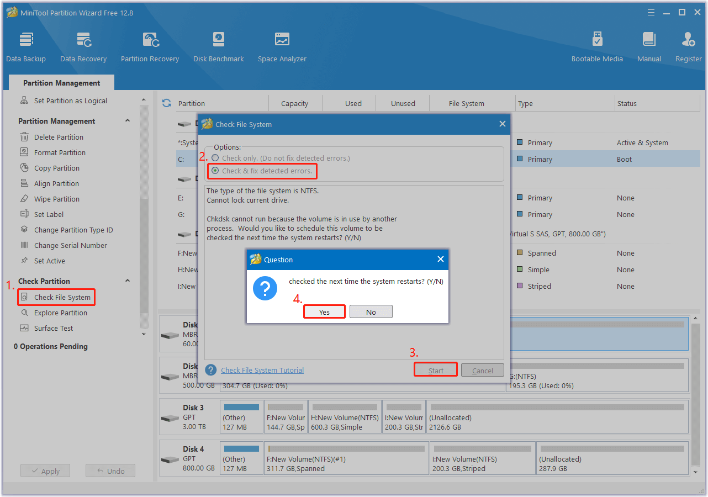Click the Spanned type color square
The height and width of the screenshot is (497, 708).
pos(520,253)
